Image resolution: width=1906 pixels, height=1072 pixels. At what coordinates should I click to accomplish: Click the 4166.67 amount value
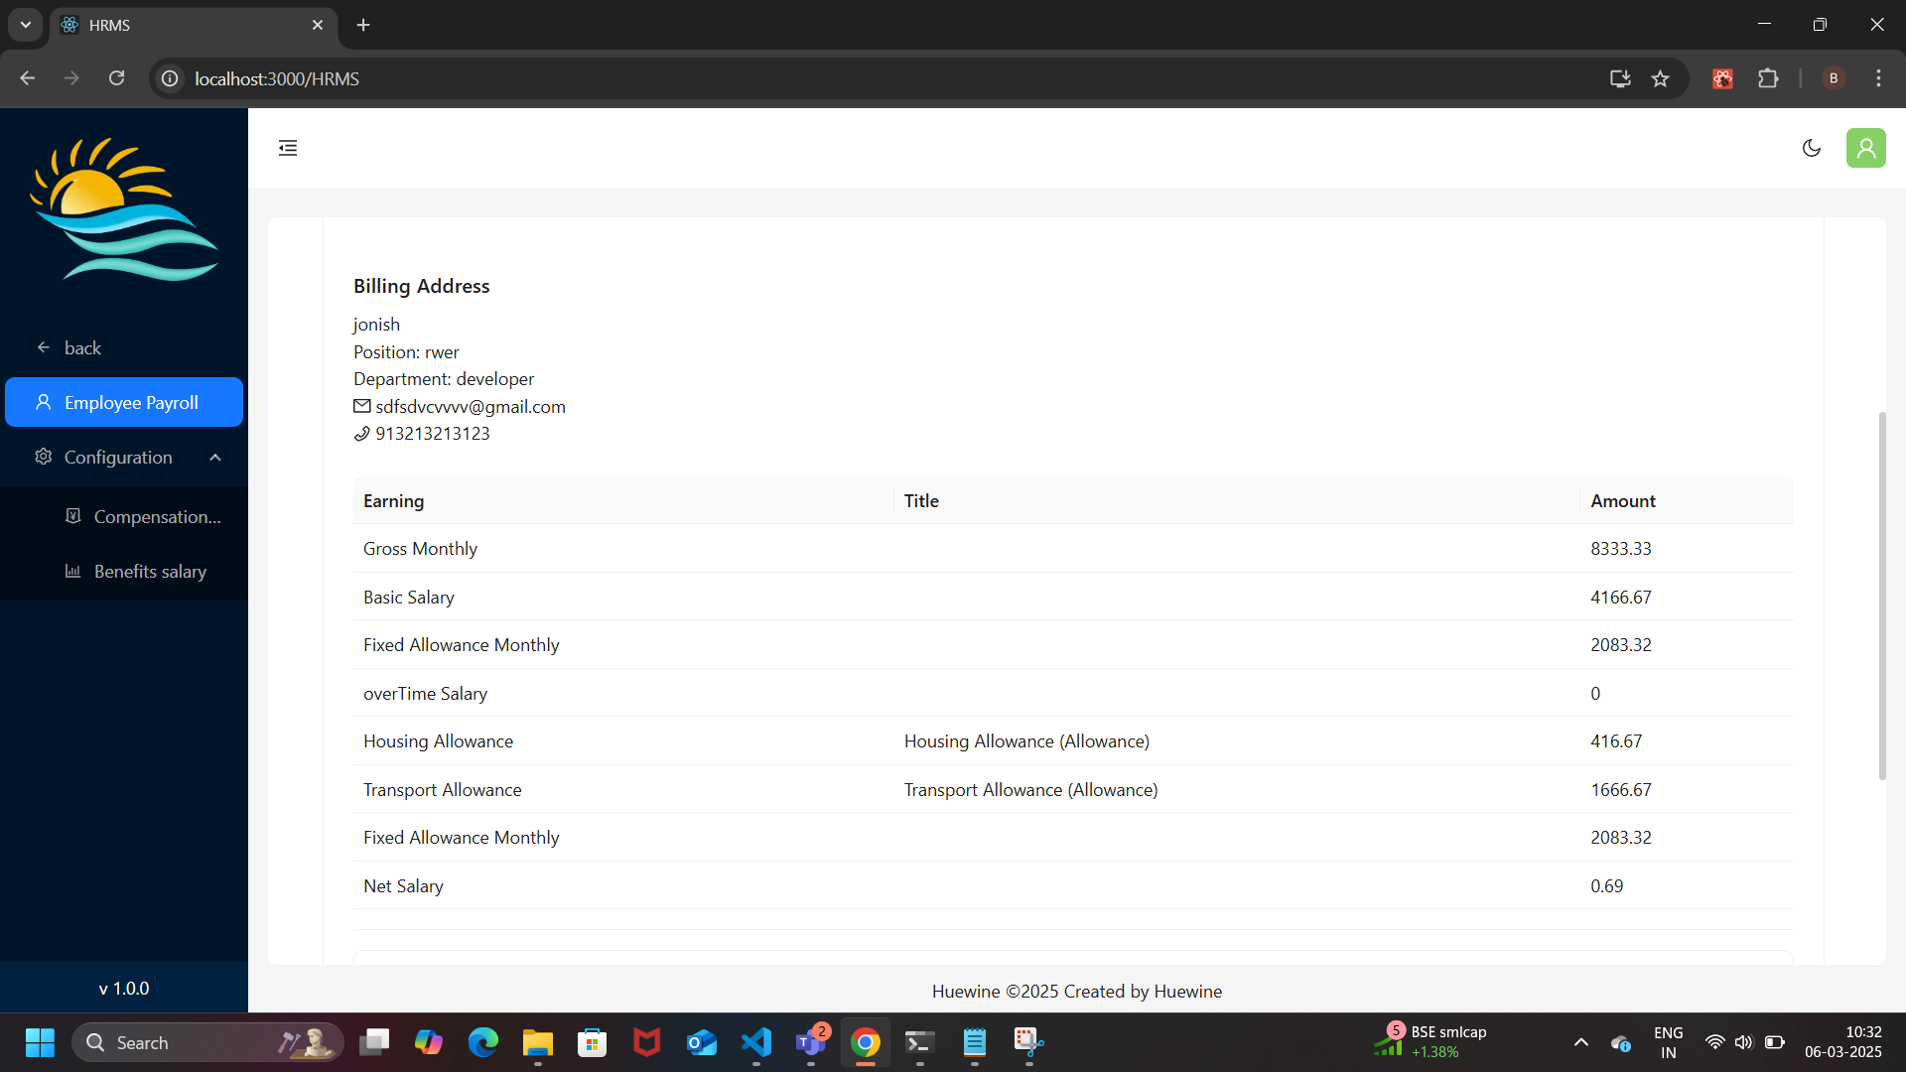1621,598
